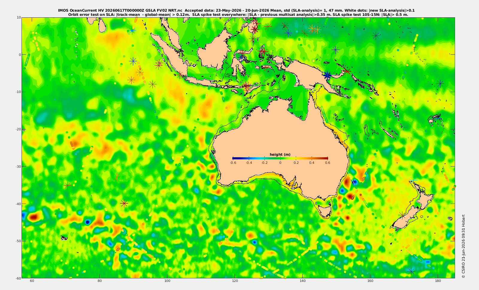The width and height of the screenshot is (479, 290).
Task: Click the latitude tick label -20
Action: click(x=18, y=129)
